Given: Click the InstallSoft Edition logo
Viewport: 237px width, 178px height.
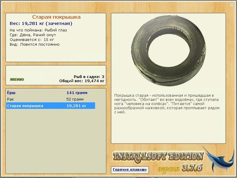Looking at the screenshot, I should tap(158, 157).
